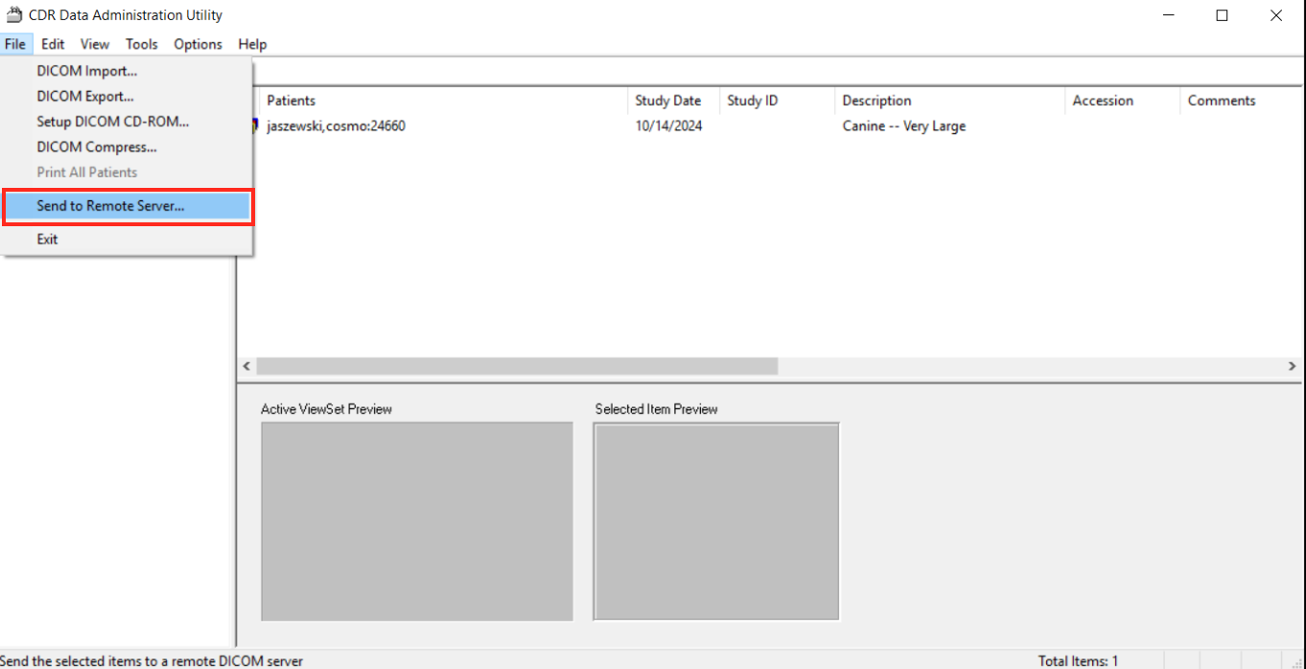The height and width of the screenshot is (669, 1306).
Task: Open the Tools menu
Action: (141, 44)
